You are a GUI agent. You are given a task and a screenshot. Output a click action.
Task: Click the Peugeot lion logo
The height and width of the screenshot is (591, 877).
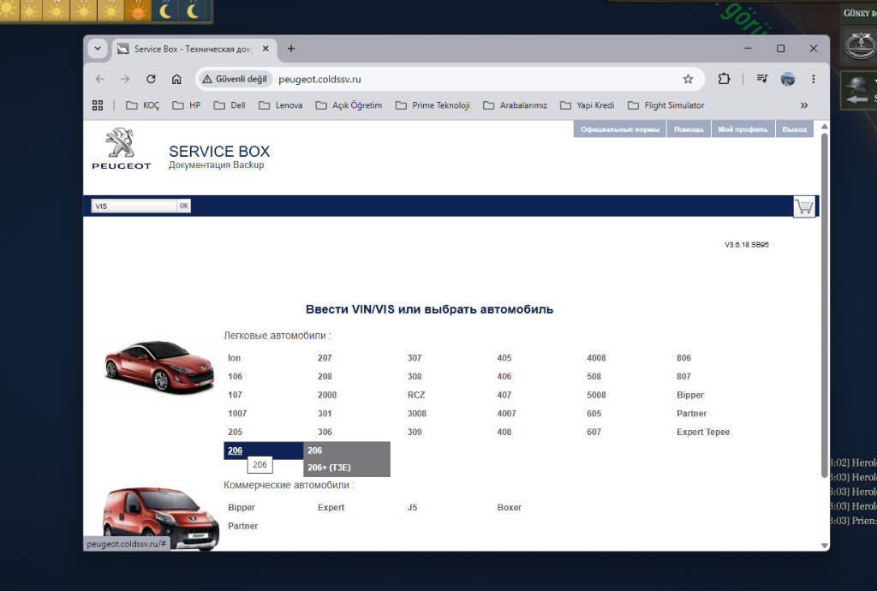(x=122, y=149)
